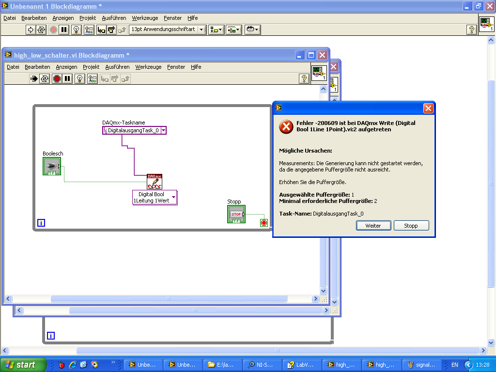Click the loop condition stop terminal
The image size is (496, 372).
264,223
